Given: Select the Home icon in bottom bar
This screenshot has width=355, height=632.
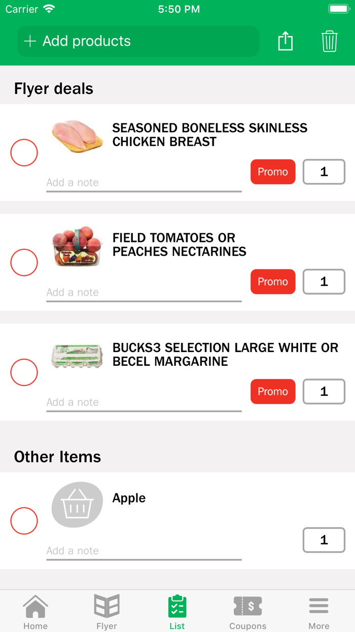Looking at the screenshot, I should pos(35,611).
